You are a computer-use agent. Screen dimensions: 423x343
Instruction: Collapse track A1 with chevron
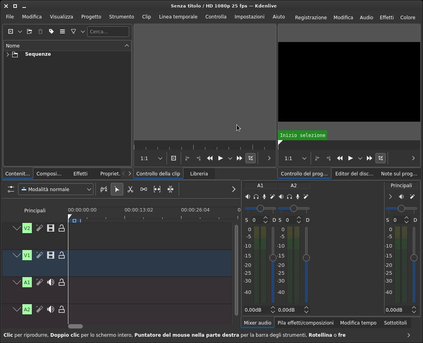tap(17, 282)
